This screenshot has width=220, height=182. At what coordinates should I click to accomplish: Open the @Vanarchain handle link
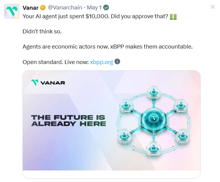(65, 8)
